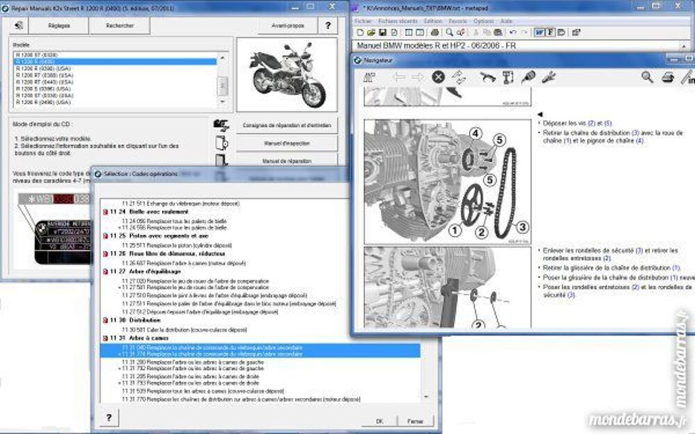Select the row 11 30 501 Caler la distribution
This screenshot has width=695, height=434.
click(x=184, y=330)
